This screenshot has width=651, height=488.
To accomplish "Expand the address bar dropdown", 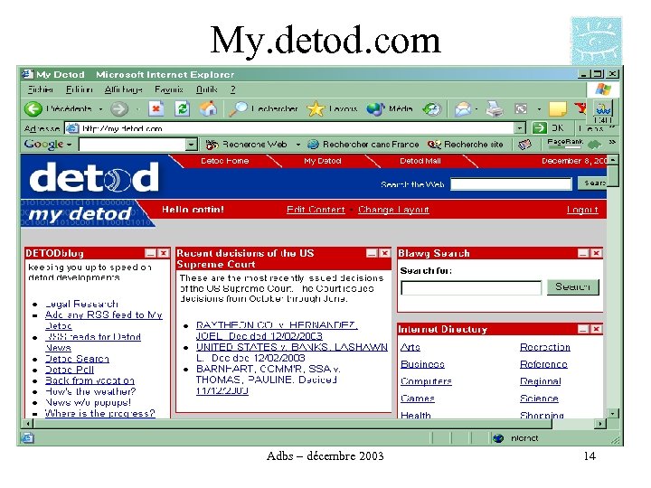I will click(x=520, y=128).
